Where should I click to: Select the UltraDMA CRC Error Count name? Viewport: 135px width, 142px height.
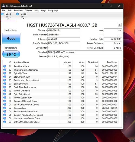(x=27, y=122)
